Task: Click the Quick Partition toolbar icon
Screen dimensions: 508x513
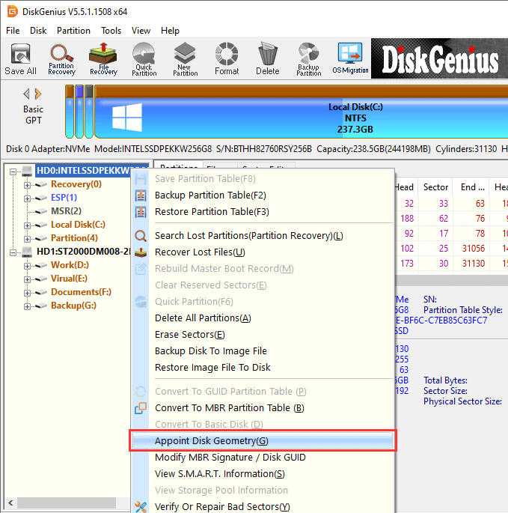Action: [144, 58]
